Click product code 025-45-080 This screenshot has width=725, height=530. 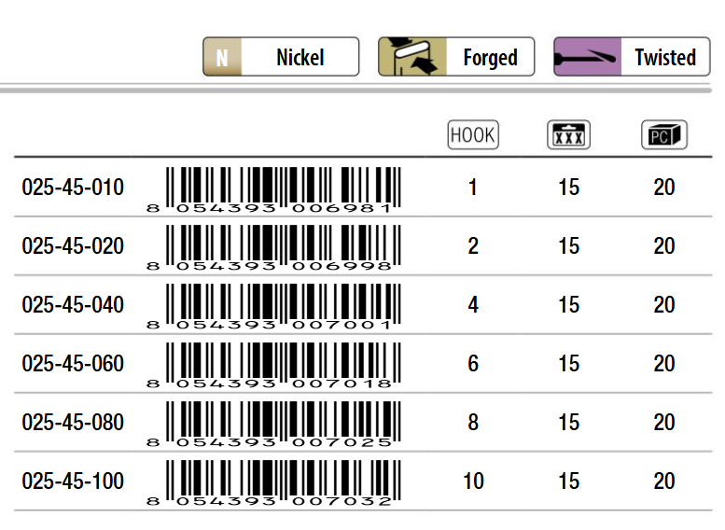pos(73,423)
